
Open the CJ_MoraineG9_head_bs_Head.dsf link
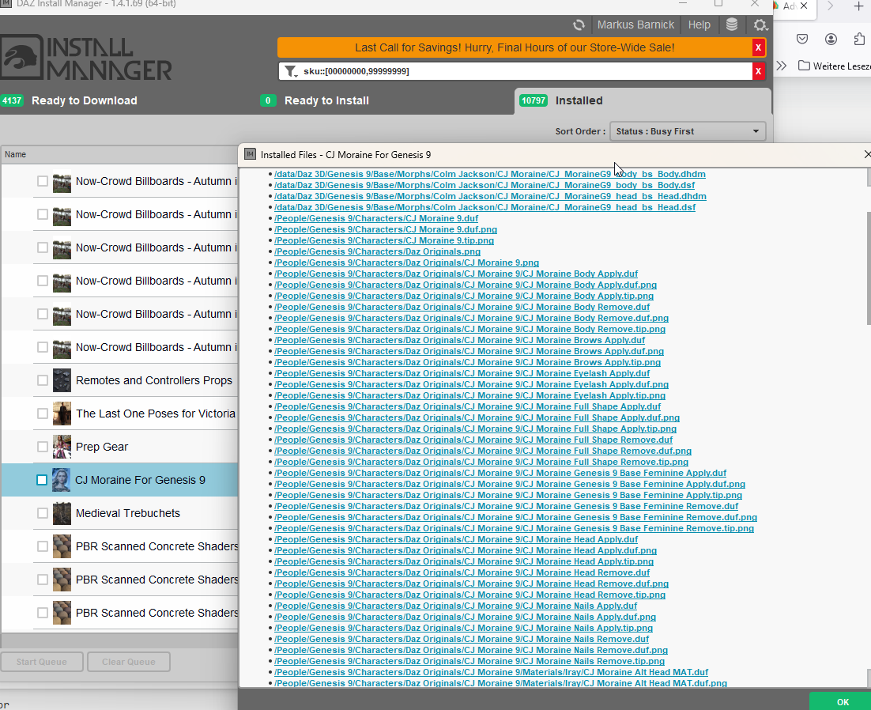point(485,207)
